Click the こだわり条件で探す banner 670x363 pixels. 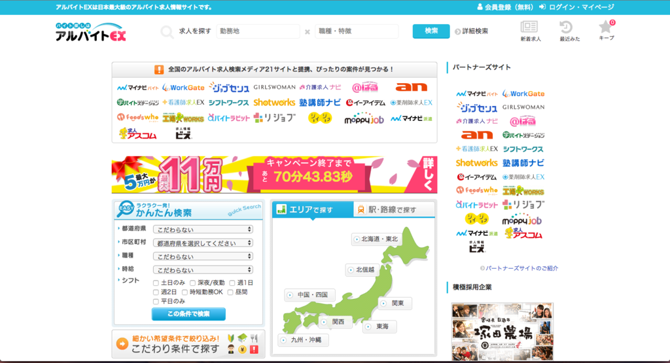click(x=188, y=344)
